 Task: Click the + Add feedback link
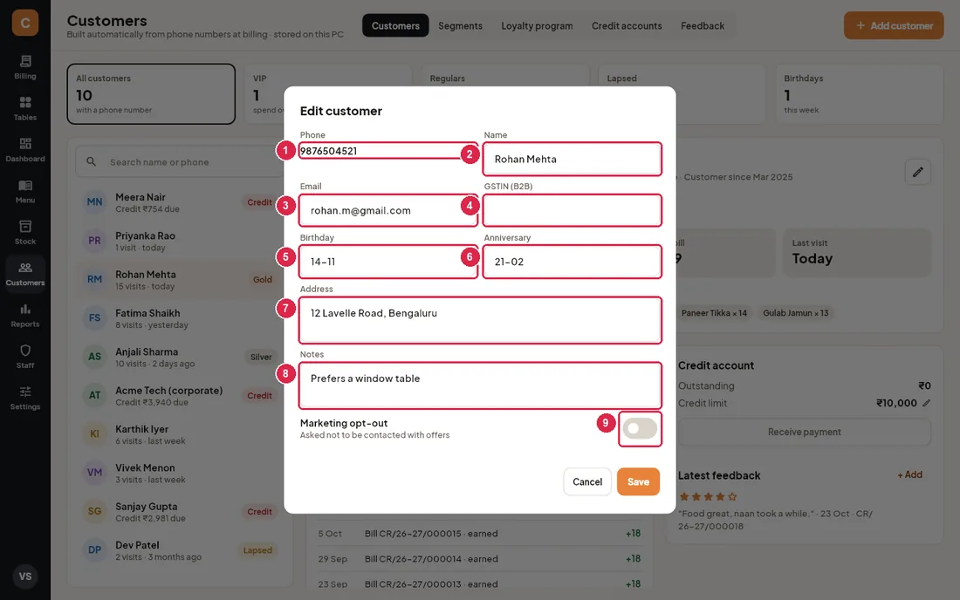(909, 474)
